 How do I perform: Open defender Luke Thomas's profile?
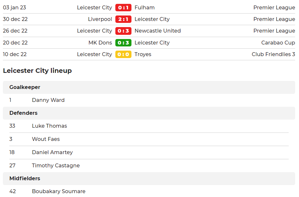(49, 126)
